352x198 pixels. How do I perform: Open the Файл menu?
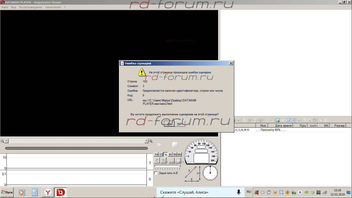tap(5, 7)
